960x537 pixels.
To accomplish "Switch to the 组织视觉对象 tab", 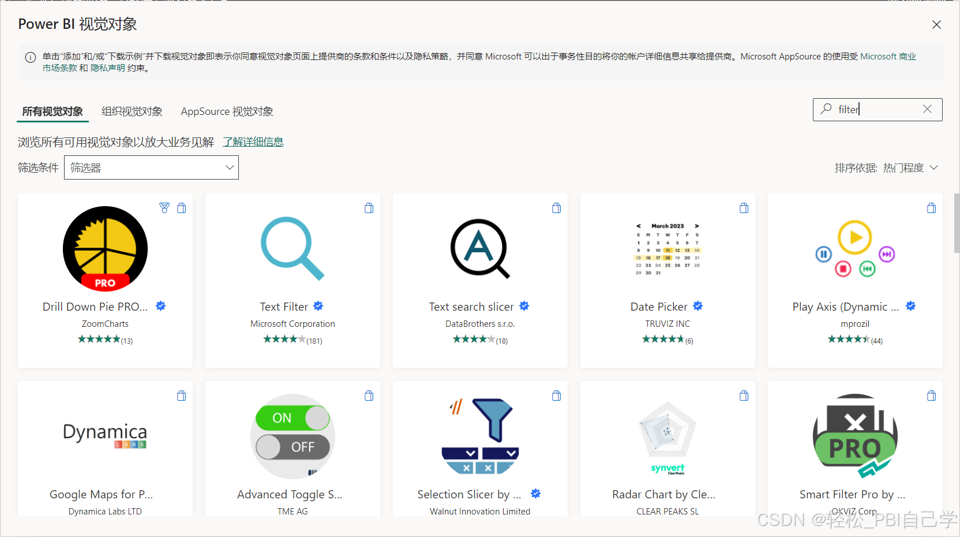I will tap(132, 111).
